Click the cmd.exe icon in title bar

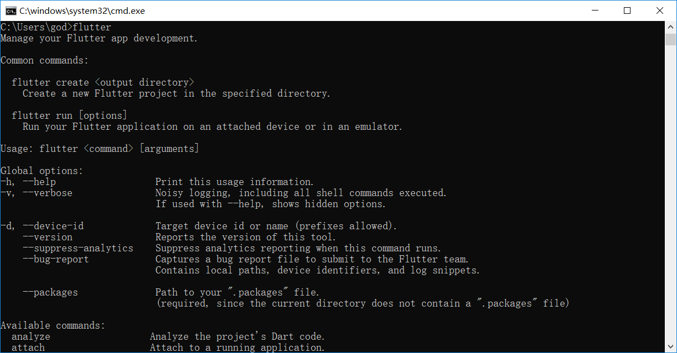tap(10, 10)
